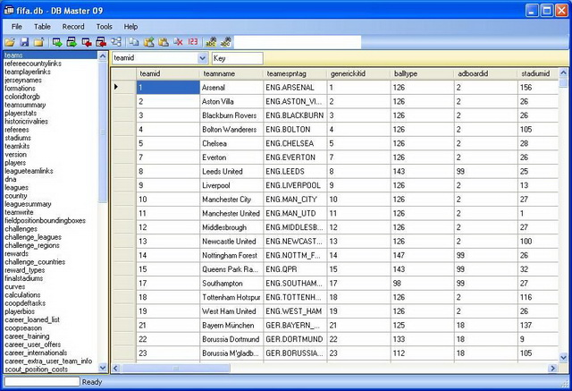Click the stadiumid column header
572x391 pixels.
(x=538, y=73)
